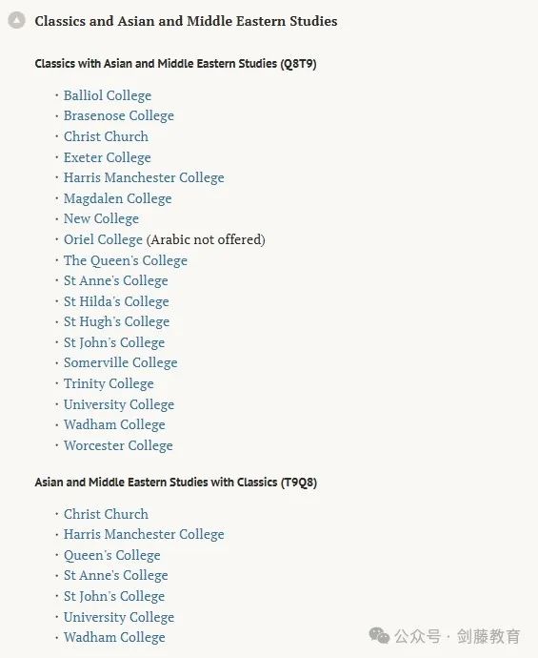
Task: Click the Classics and Asian Studies section heading
Action: [x=186, y=21]
